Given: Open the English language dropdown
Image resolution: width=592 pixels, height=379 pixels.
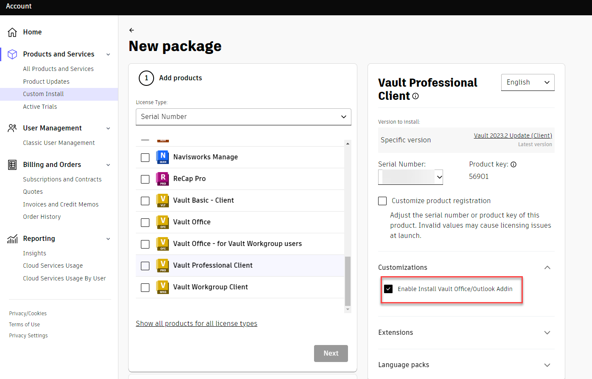Looking at the screenshot, I should (527, 82).
